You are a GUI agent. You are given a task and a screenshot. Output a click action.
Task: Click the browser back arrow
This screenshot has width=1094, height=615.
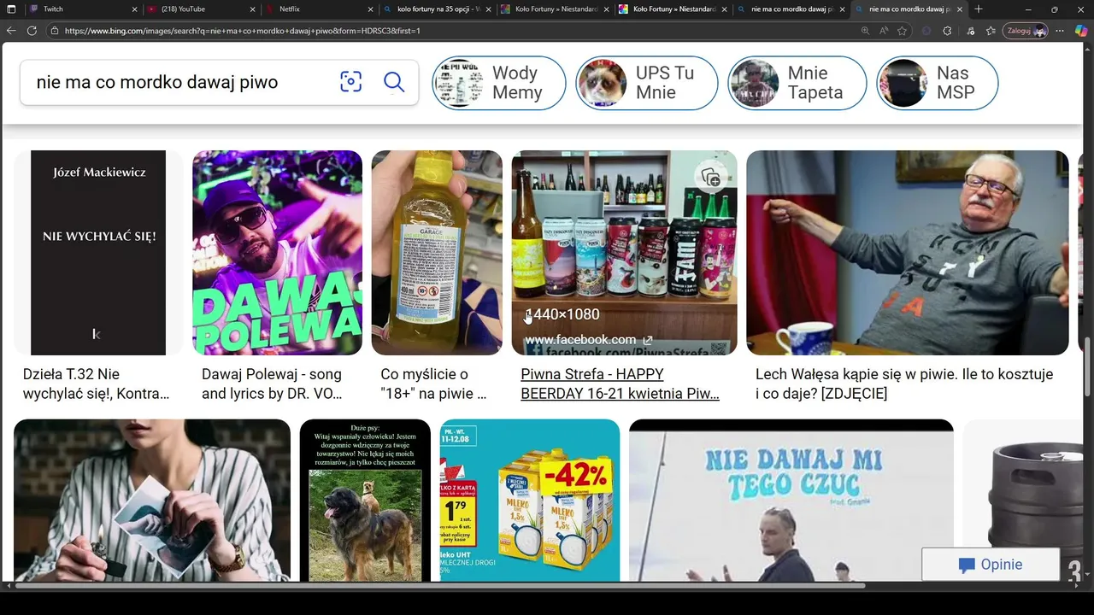11,31
